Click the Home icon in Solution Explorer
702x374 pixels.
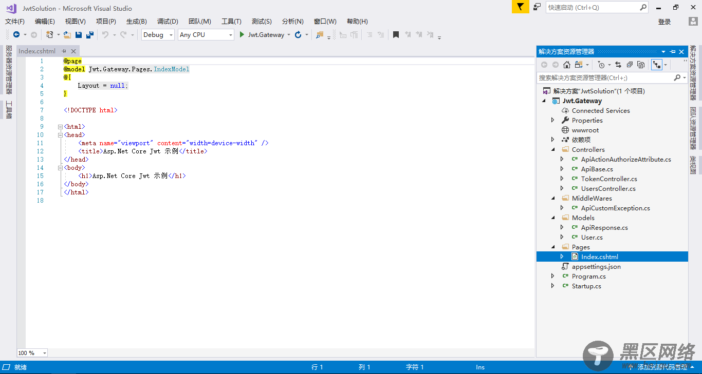coord(567,65)
